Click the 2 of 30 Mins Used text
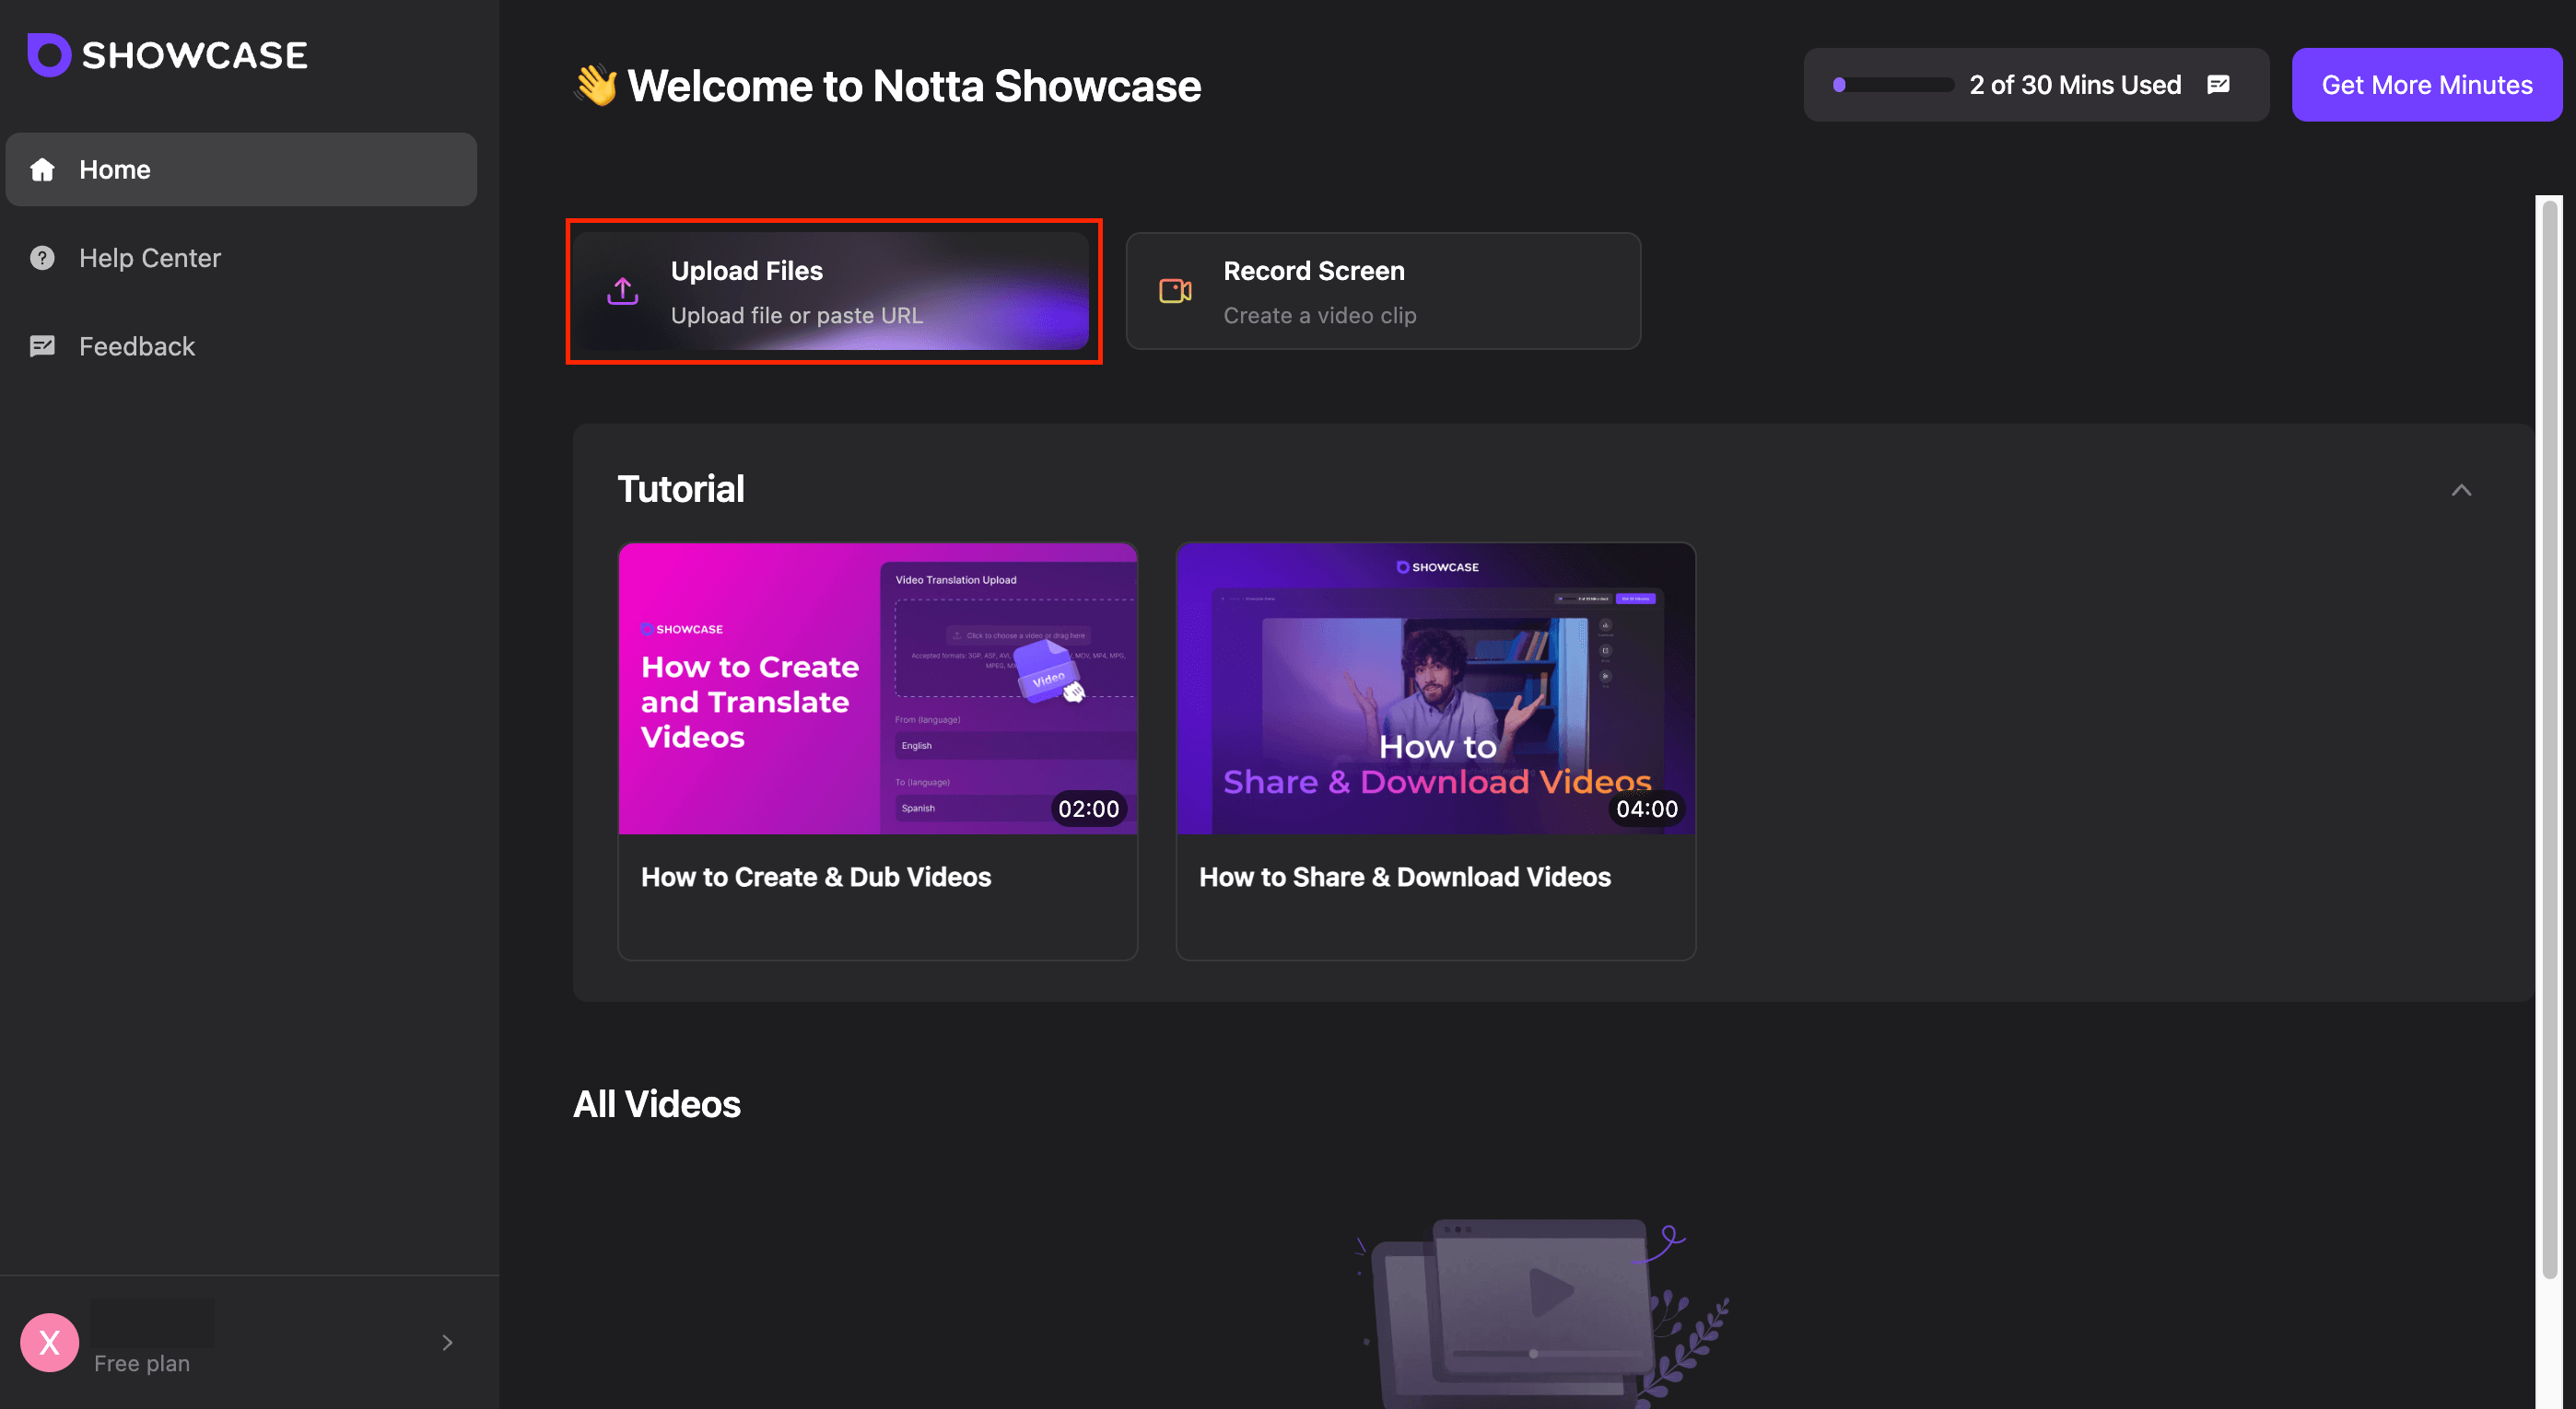This screenshot has height=1409, width=2576. click(x=2075, y=85)
